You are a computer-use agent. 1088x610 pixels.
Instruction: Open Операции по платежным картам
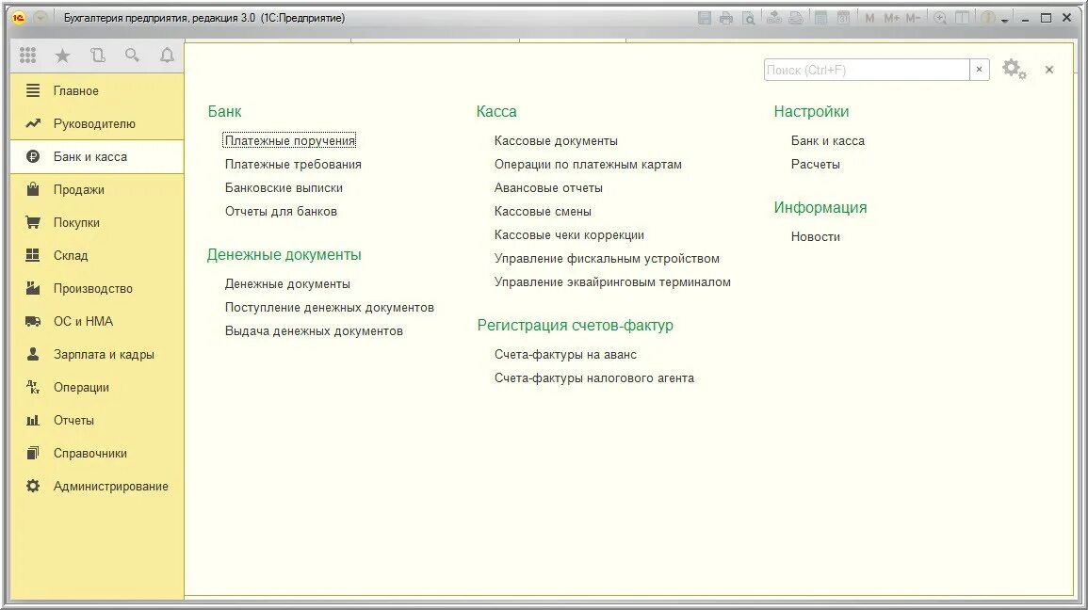[588, 165]
